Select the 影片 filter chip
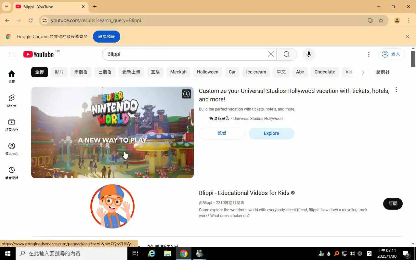 (x=59, y=72)
